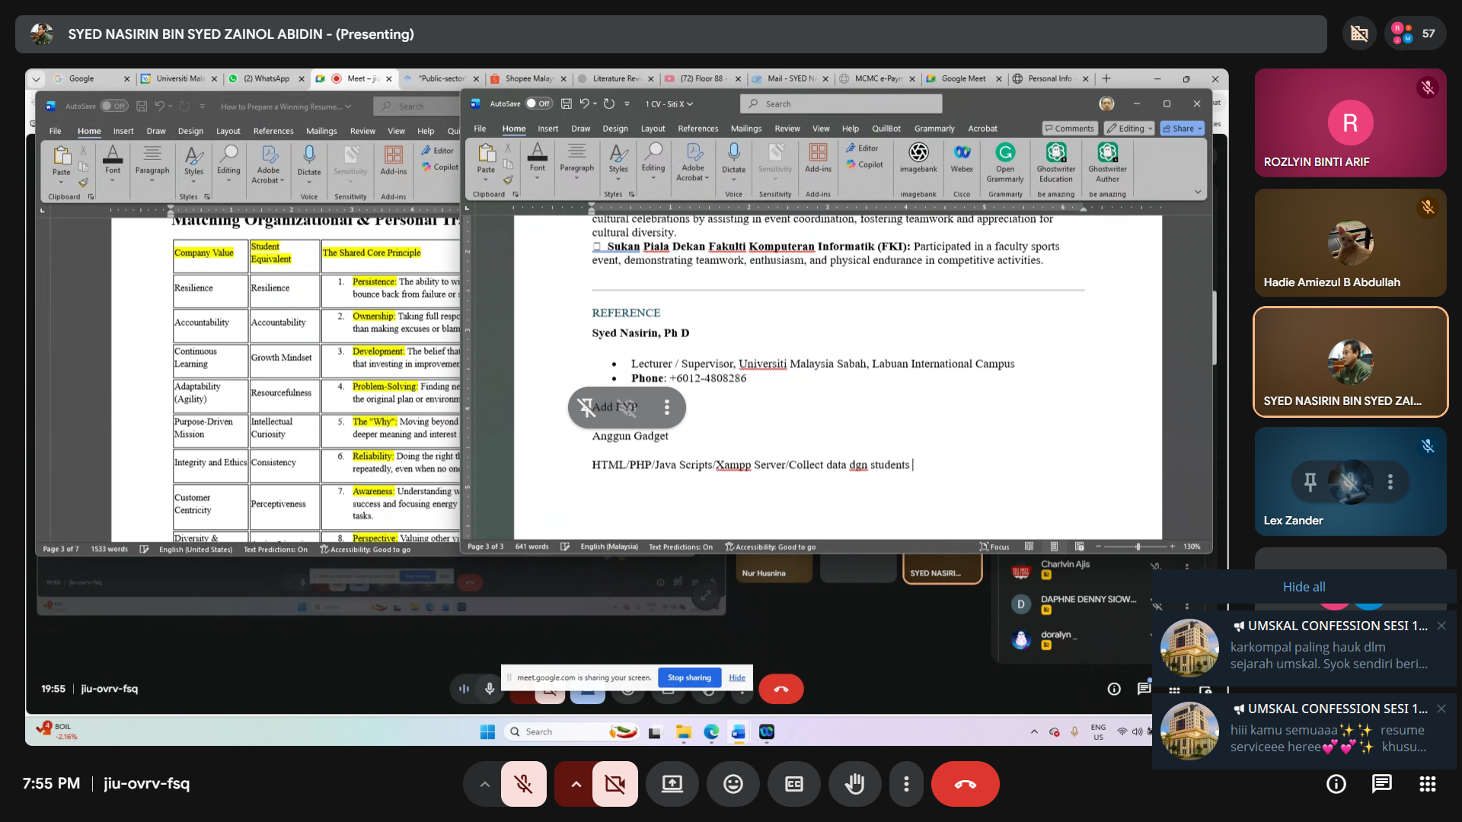This screenshot has width=1462, height=822.
Task: Pin Lex Zander's video tile
Action: coord(1310,482)
